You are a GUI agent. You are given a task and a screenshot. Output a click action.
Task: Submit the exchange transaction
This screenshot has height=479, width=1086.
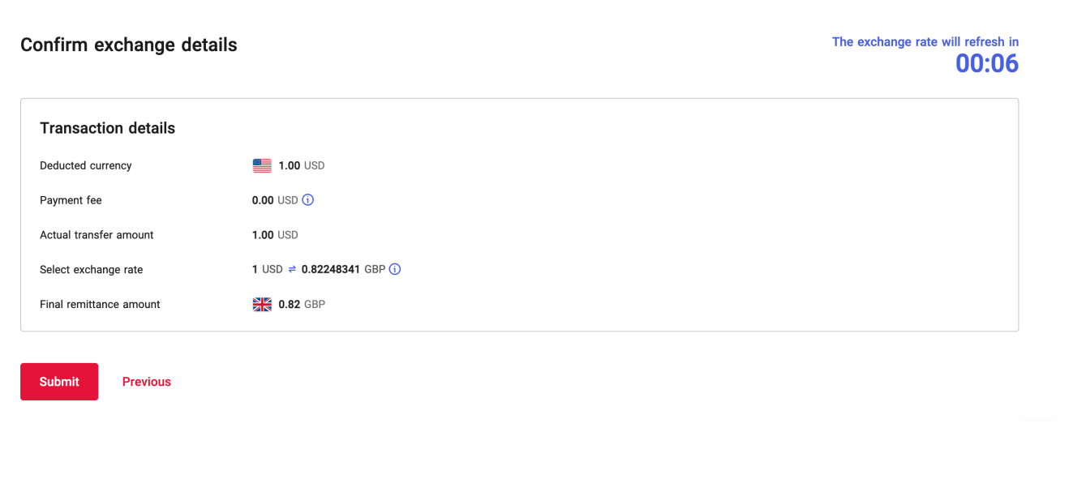point(59,382)
